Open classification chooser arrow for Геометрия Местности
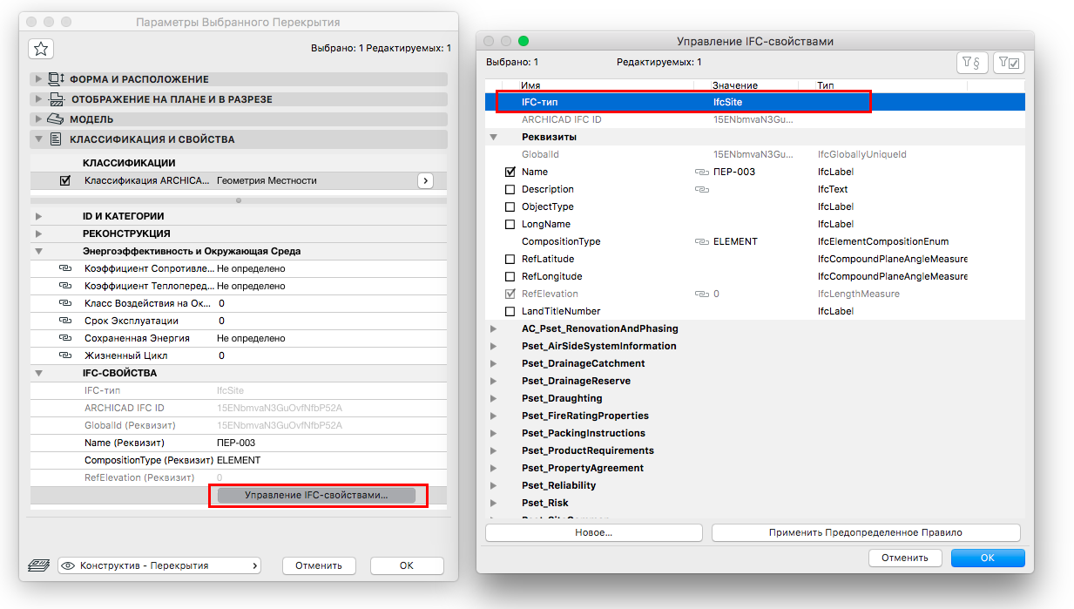The height and width of the screenshot is (609, 1074). click(425, 180)
